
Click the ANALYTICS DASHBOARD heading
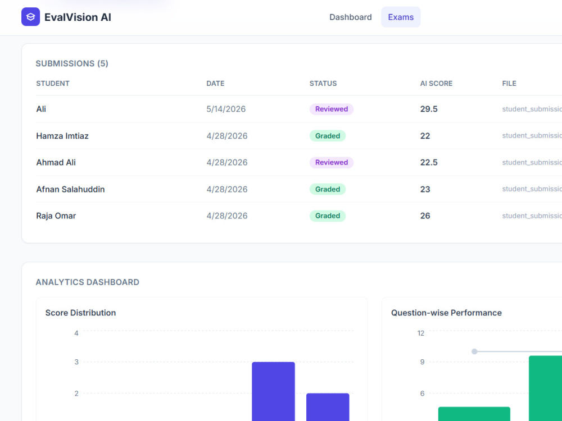pos(88,282)
